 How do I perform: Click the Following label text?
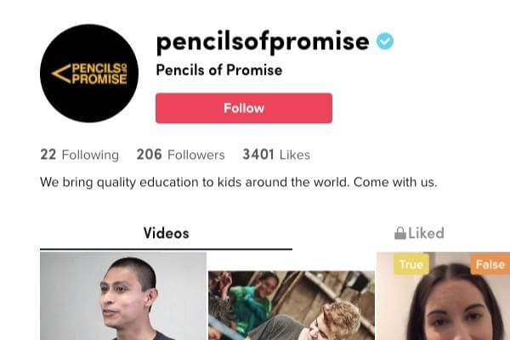[90, 156]
